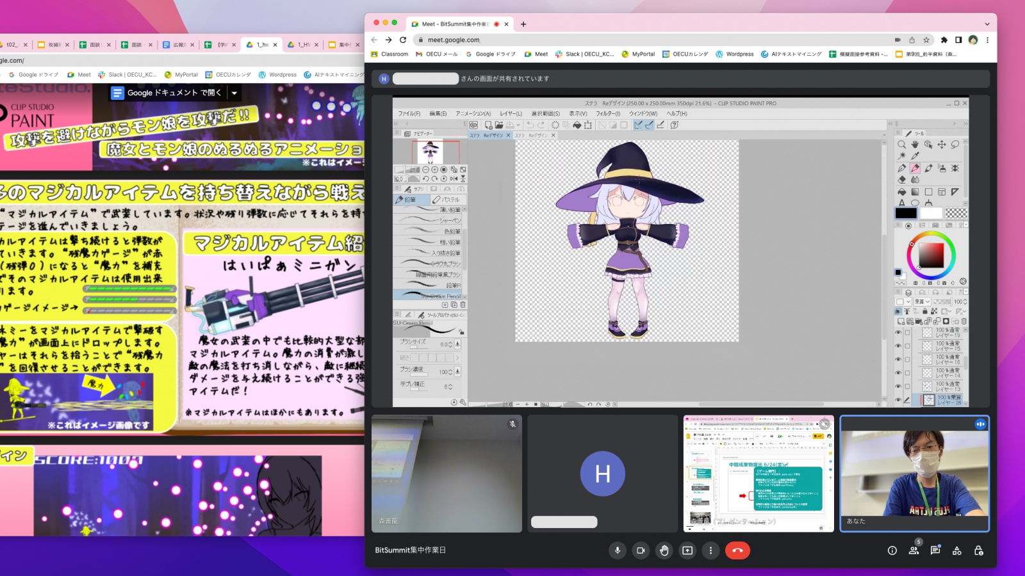
Task: Switch to the 1_HV Drive tab in back window
Action: click(x=304, y=45)
